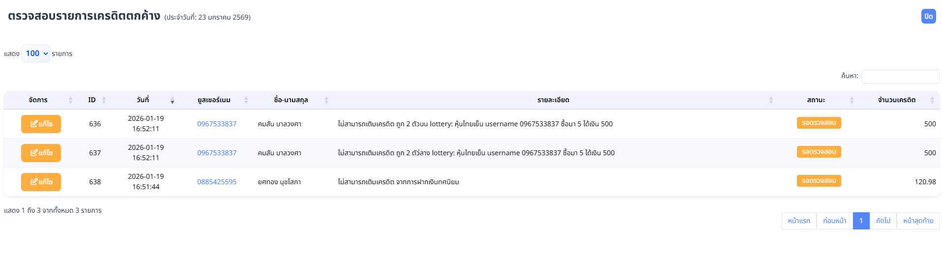Open the 100 entries-per-page dropdown
The width and height of the screenshot is (942, 254).
click(x=36, y=54)
